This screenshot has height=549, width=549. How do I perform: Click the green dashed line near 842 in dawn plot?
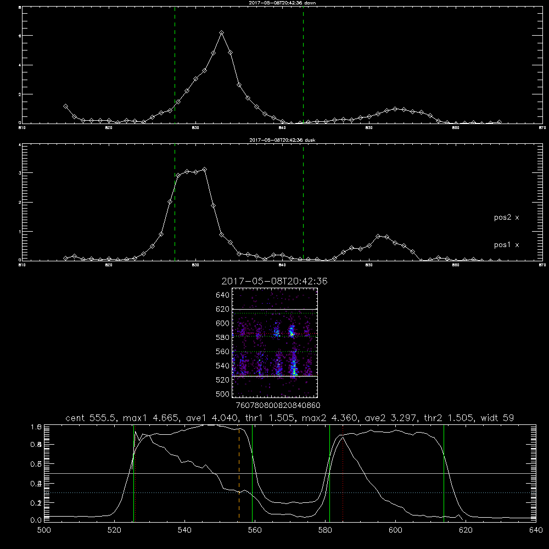tap(303, 65)
